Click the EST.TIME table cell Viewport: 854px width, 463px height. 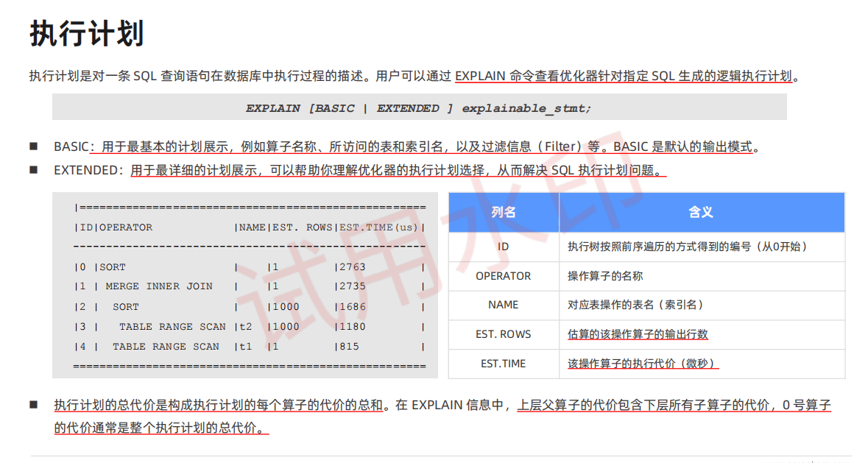pos(504,364)
